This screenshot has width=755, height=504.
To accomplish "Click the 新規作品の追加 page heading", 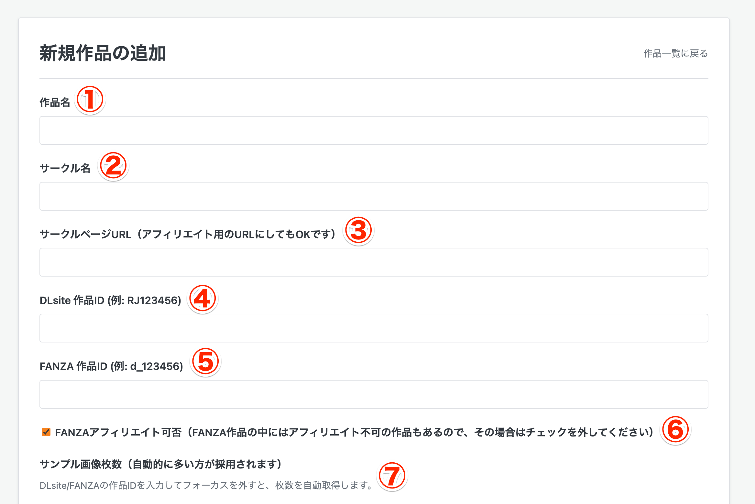I will pos(103,53).
